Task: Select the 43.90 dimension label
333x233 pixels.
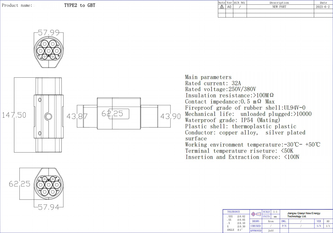Action: (170, 116)
